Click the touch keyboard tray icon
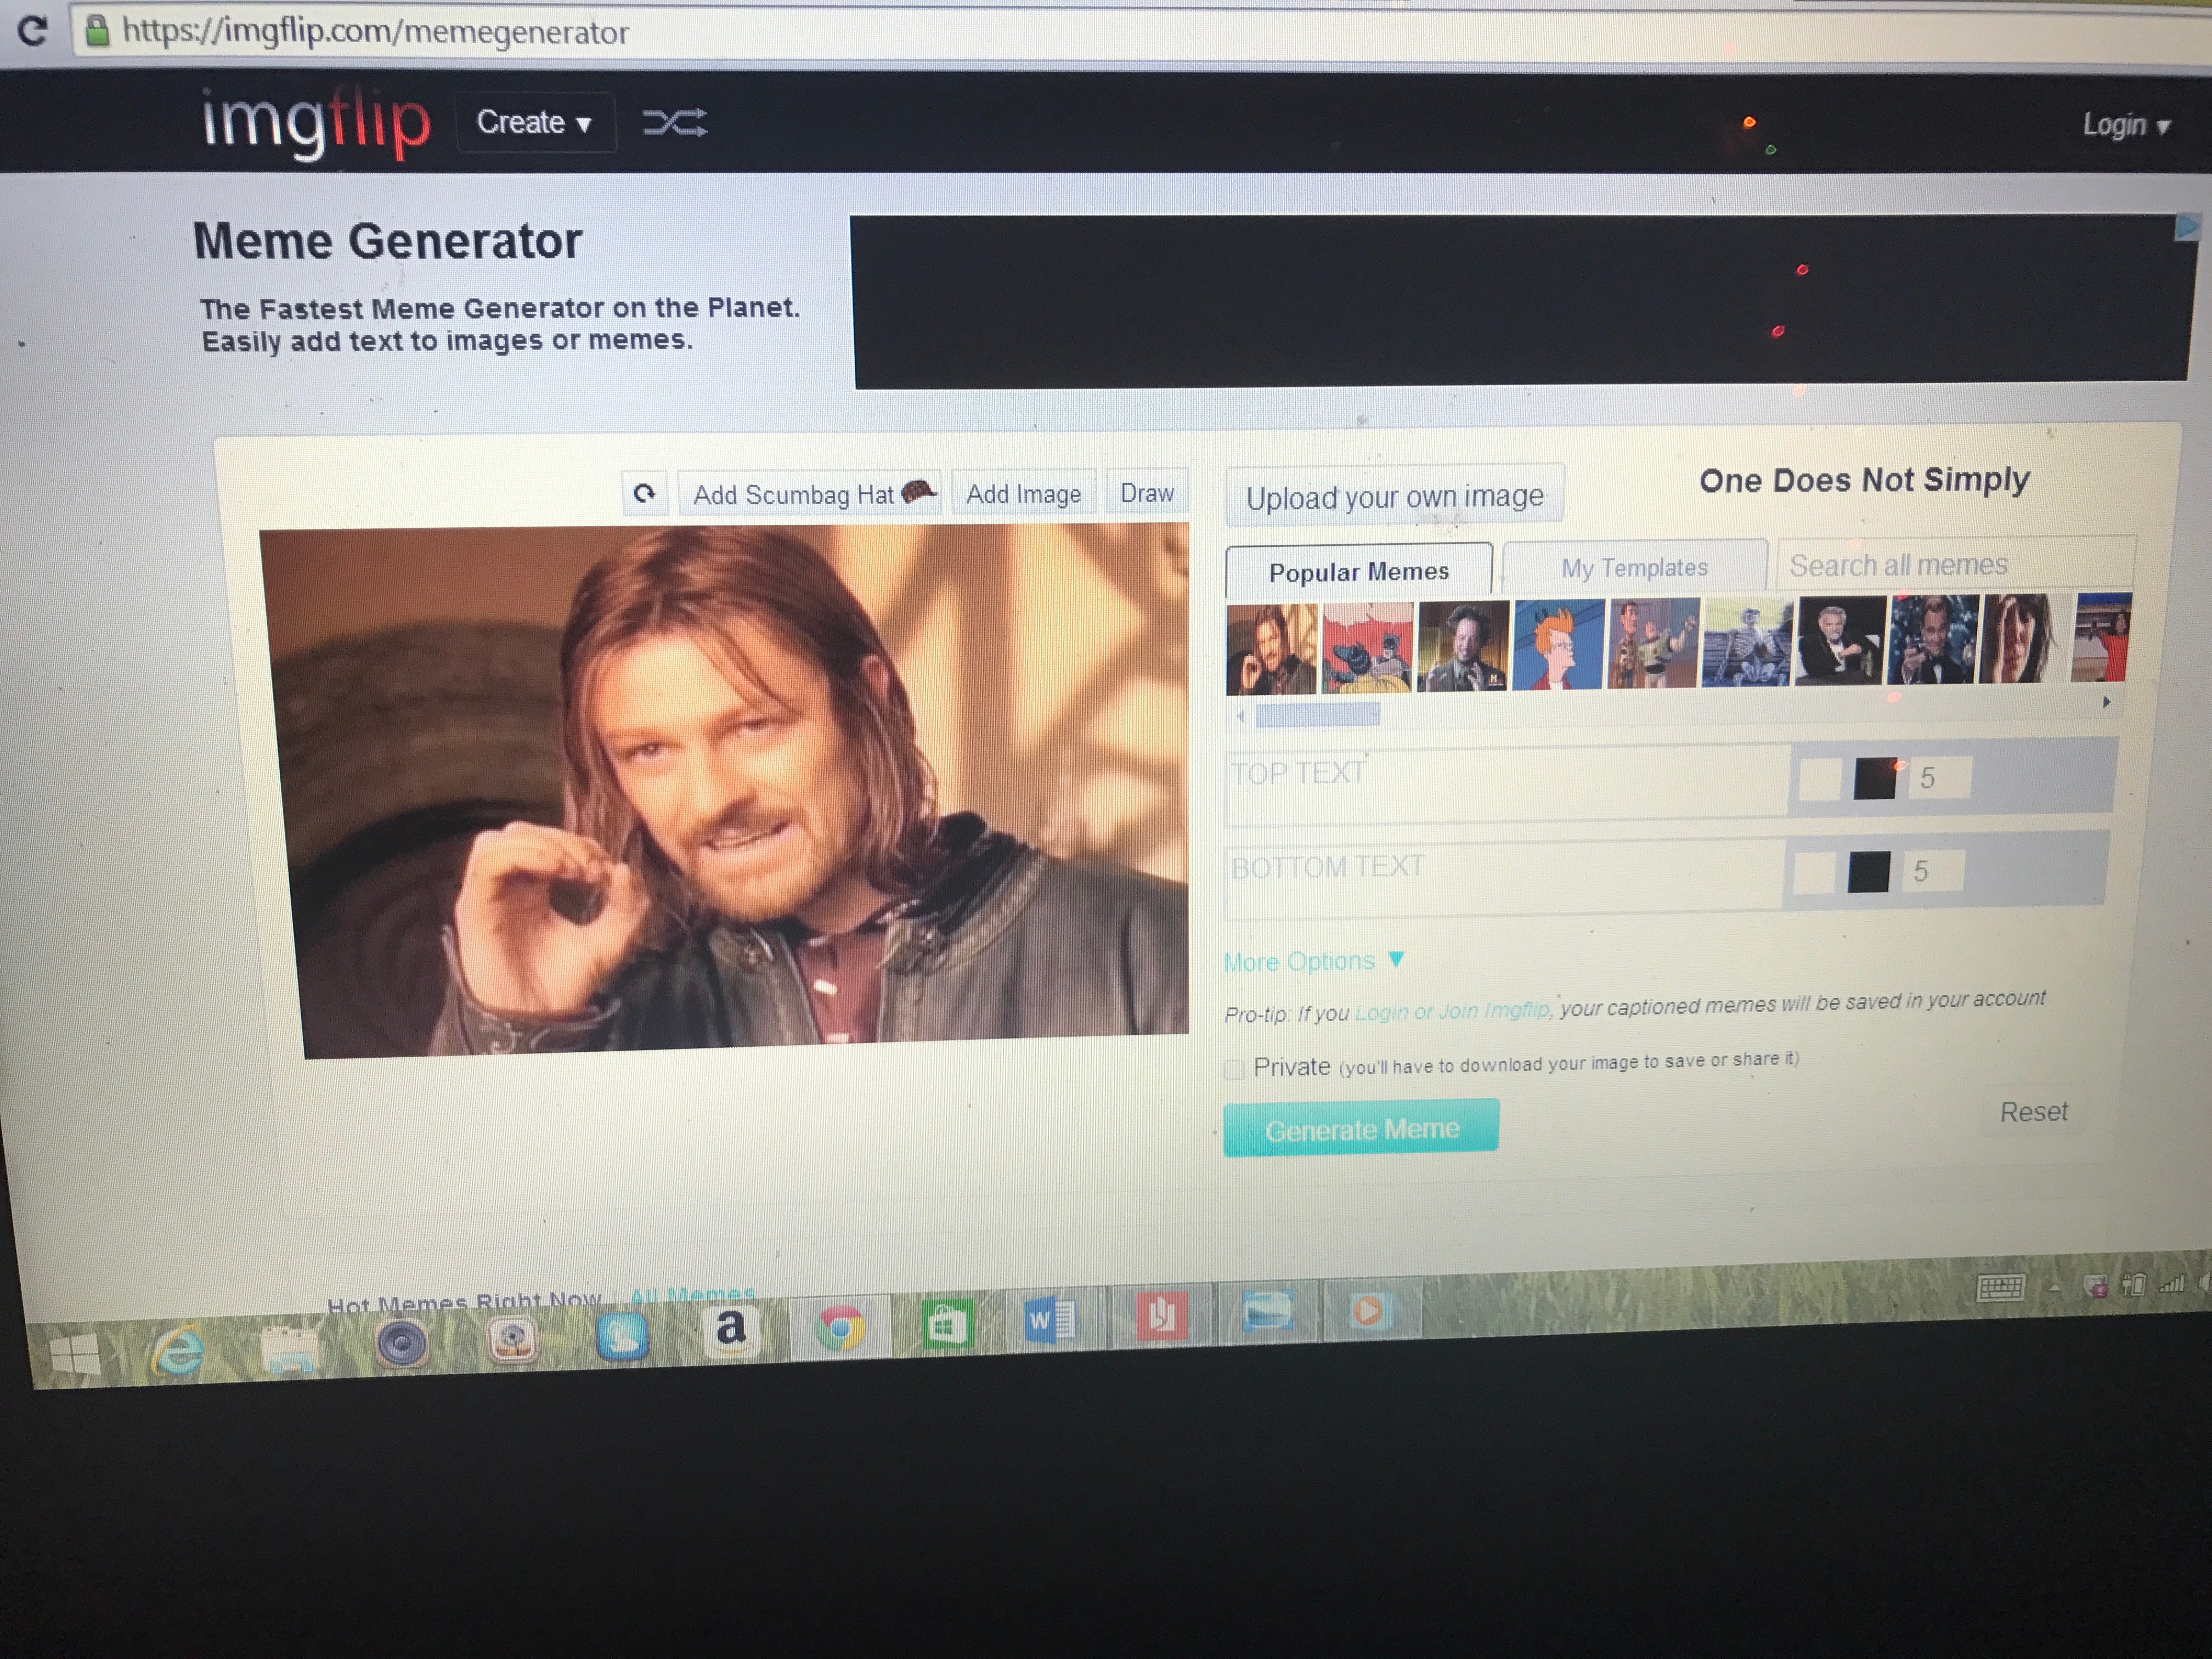The height and width of the screenshot is (1659, 2212). point(2000,1288)
